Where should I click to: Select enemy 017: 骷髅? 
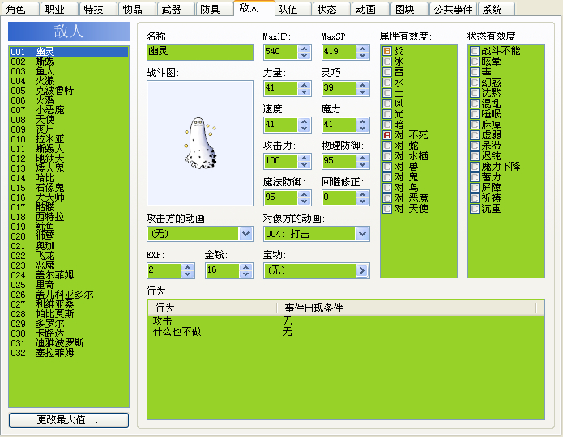[68, 207]
